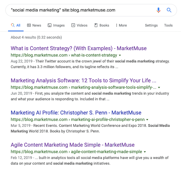The height and width of the screenshot is (170, 181).
Task: Switch to the Videos results tab
Action: pyautogui.click(x=79, y=25)
